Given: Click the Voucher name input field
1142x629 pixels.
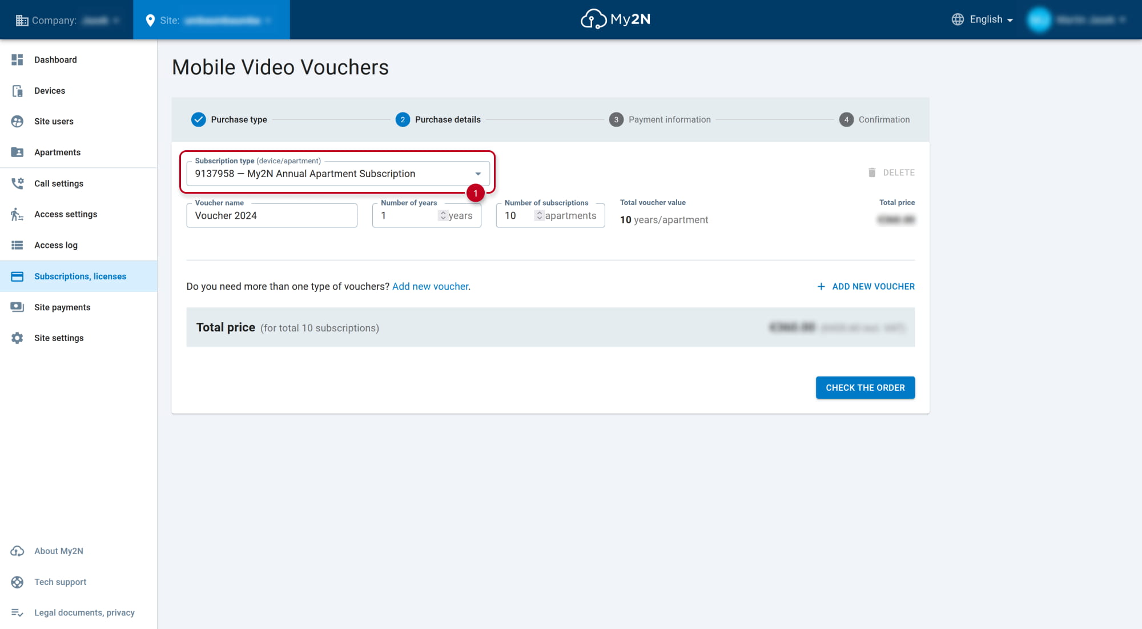Looking at the screenshot, I should (272, 215).
